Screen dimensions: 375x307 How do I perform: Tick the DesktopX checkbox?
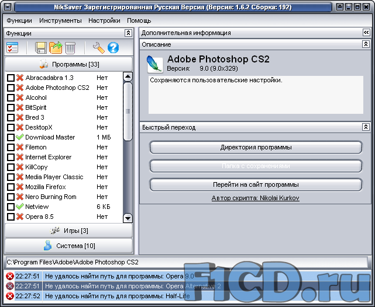11,127
